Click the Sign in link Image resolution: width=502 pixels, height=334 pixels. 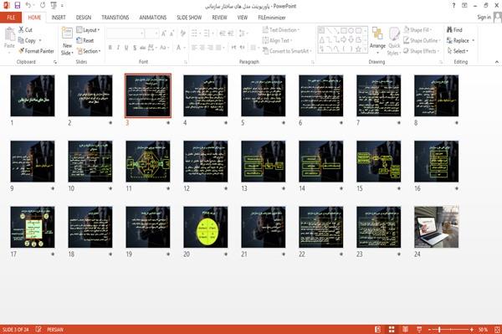click(x=484, y=18)
